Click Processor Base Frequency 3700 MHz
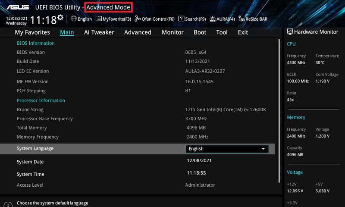This screenshot has height=207, width=345. click(196, 119)
